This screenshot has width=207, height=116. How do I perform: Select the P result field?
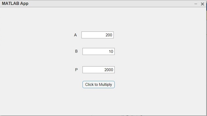pos(98,70)
